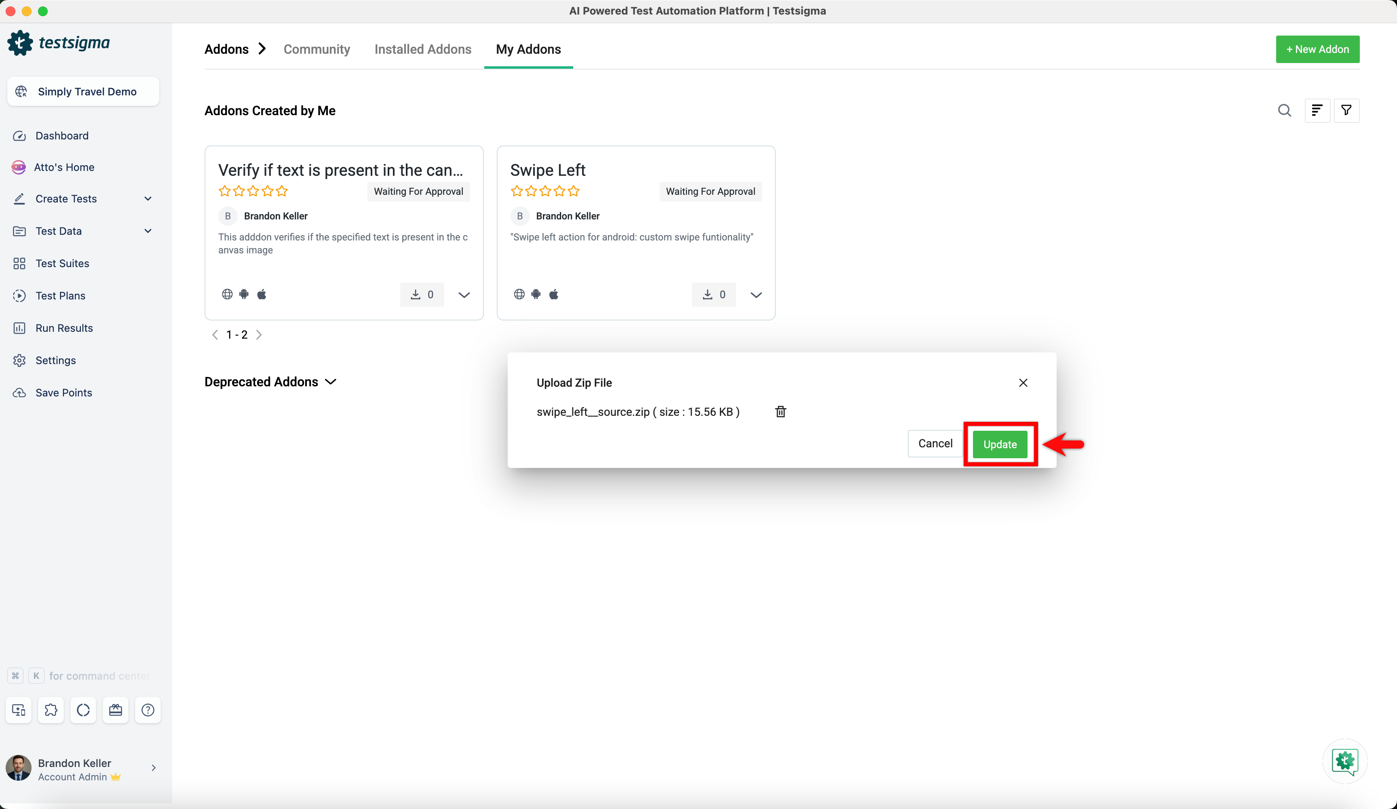The image size is (1397, 809).
Task: Go to the next addons page arrow
Action: (259, 335)
